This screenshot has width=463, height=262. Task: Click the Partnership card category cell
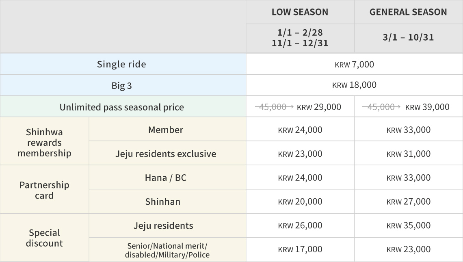(44, 190)
